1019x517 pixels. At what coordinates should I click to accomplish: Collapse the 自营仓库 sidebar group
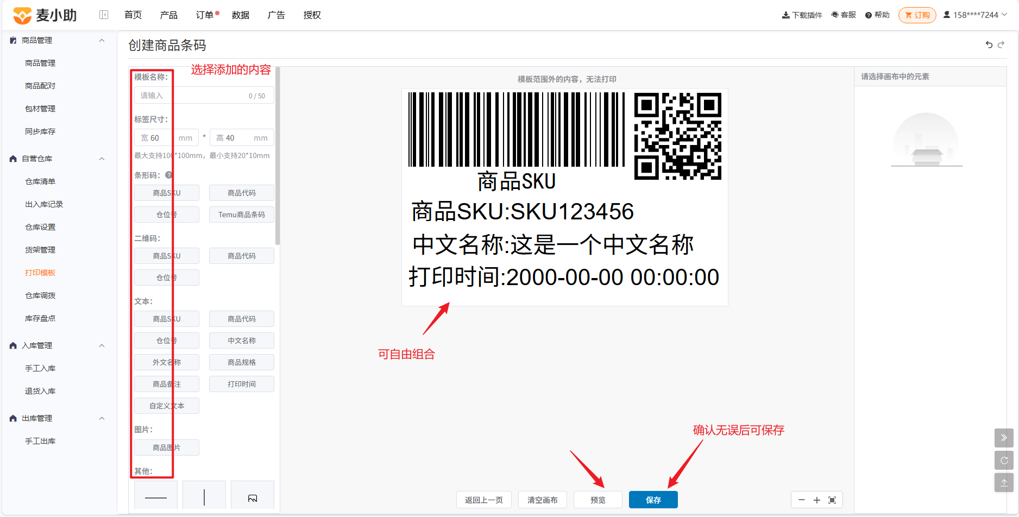pos(102,159)
